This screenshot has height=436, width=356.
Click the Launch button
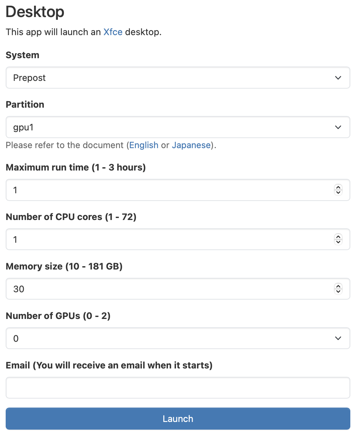[x=178, y=419]
